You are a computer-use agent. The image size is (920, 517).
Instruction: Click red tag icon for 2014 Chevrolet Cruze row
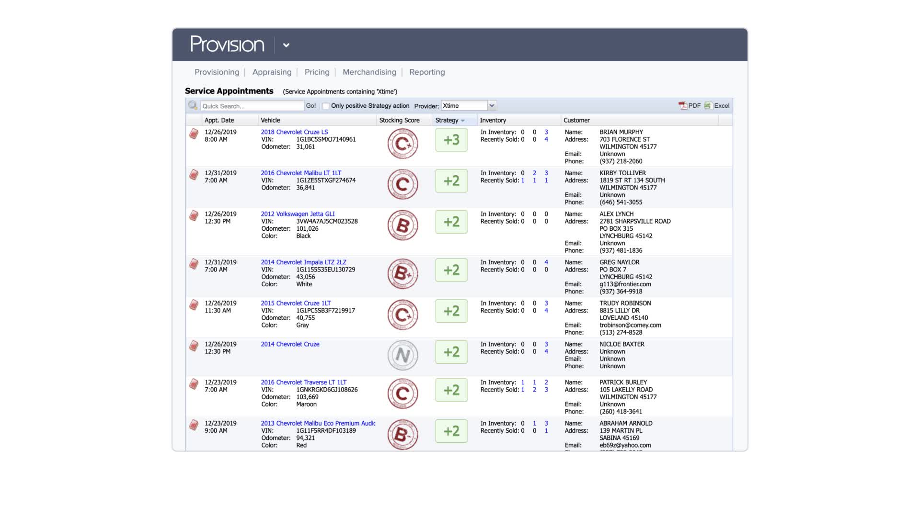(194, 346)
